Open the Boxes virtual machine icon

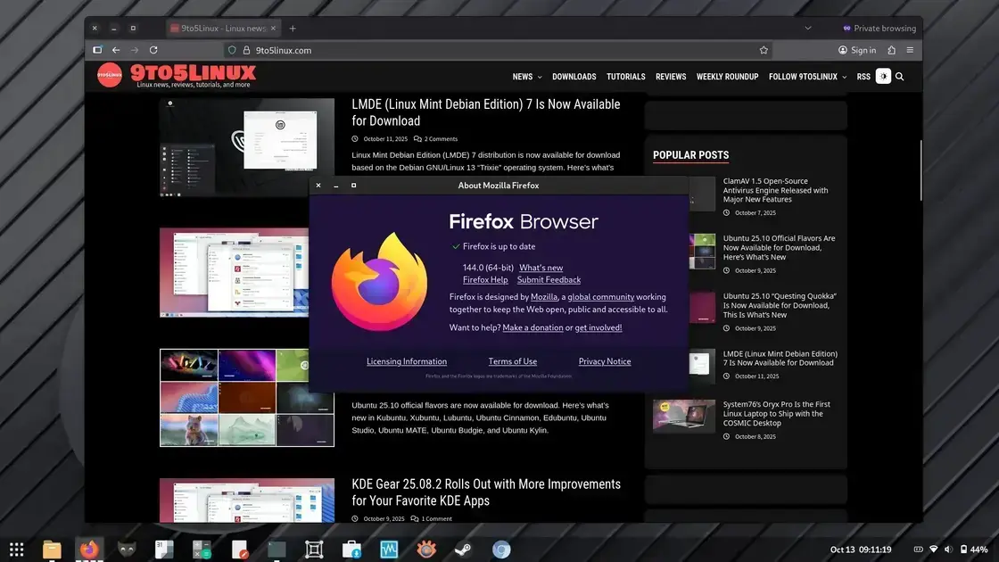(x=314, y=550)
